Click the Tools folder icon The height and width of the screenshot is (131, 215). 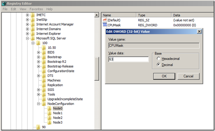point(44,94)
